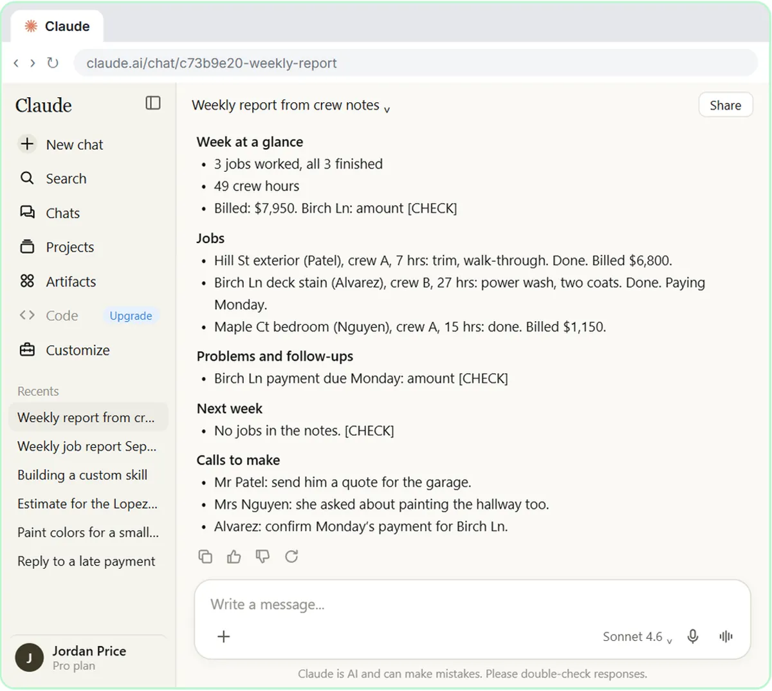772x691 pixels.
Task: Open the Jordan Price account menu
Action: coord(88,658)
